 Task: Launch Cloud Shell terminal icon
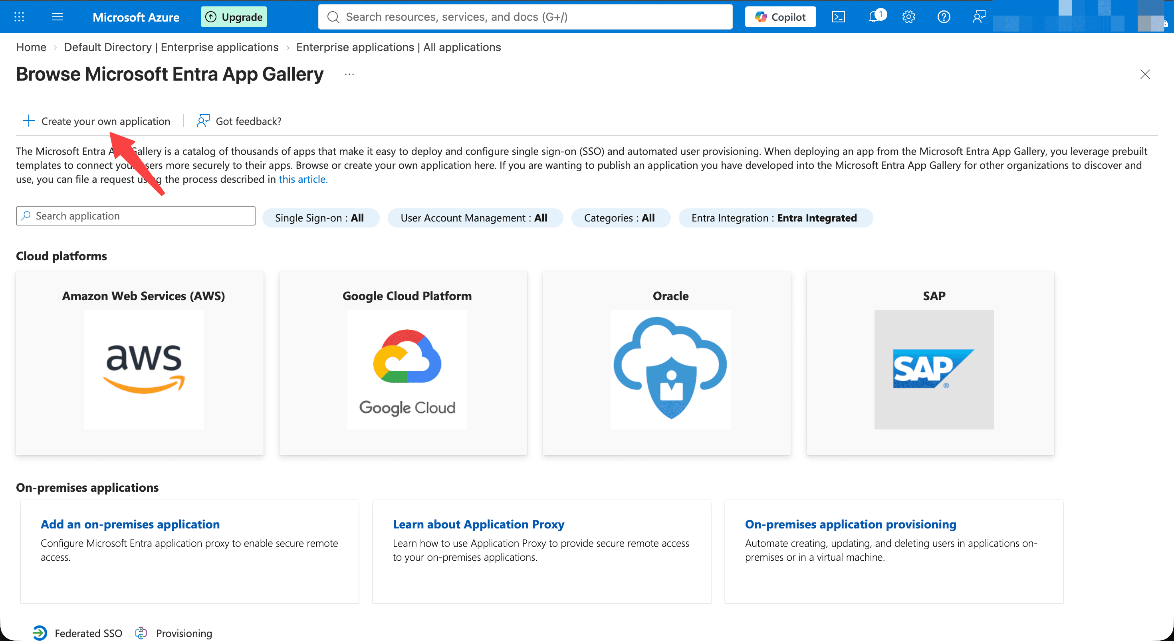839,17
